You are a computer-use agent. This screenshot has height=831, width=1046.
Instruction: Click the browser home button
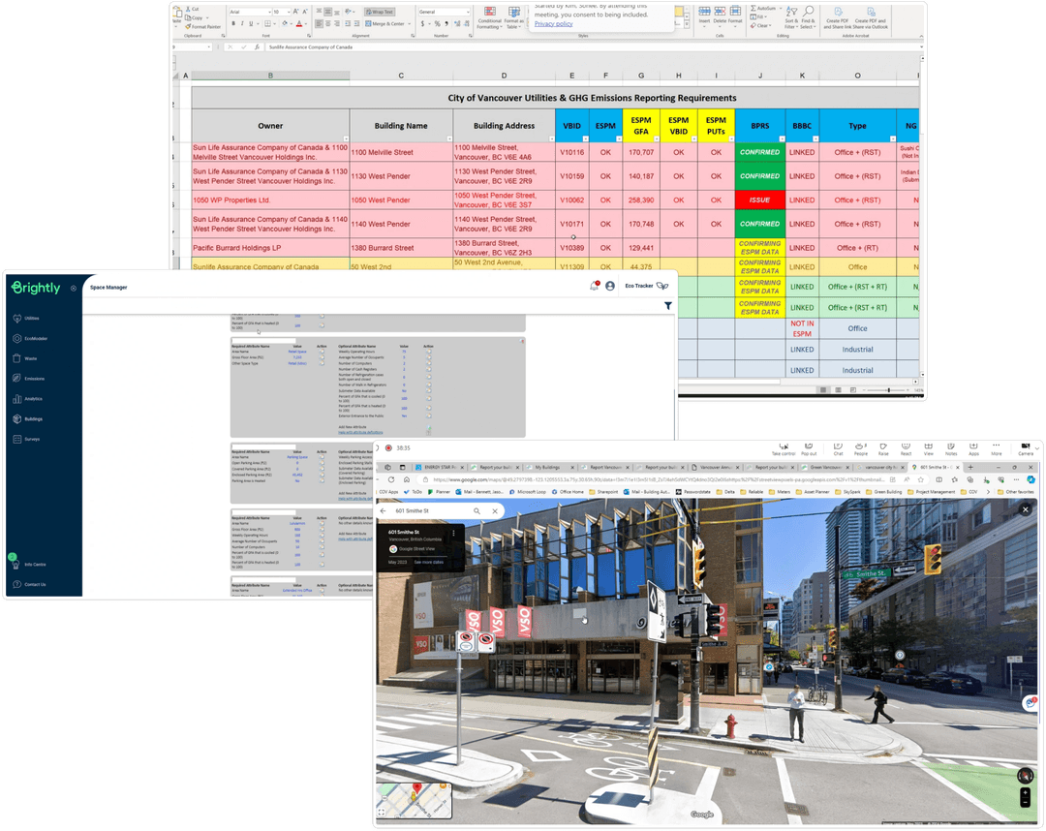click(x=406, y=479)
